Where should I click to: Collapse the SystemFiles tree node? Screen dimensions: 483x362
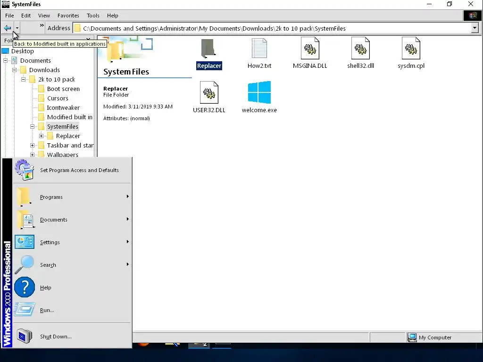32,126
